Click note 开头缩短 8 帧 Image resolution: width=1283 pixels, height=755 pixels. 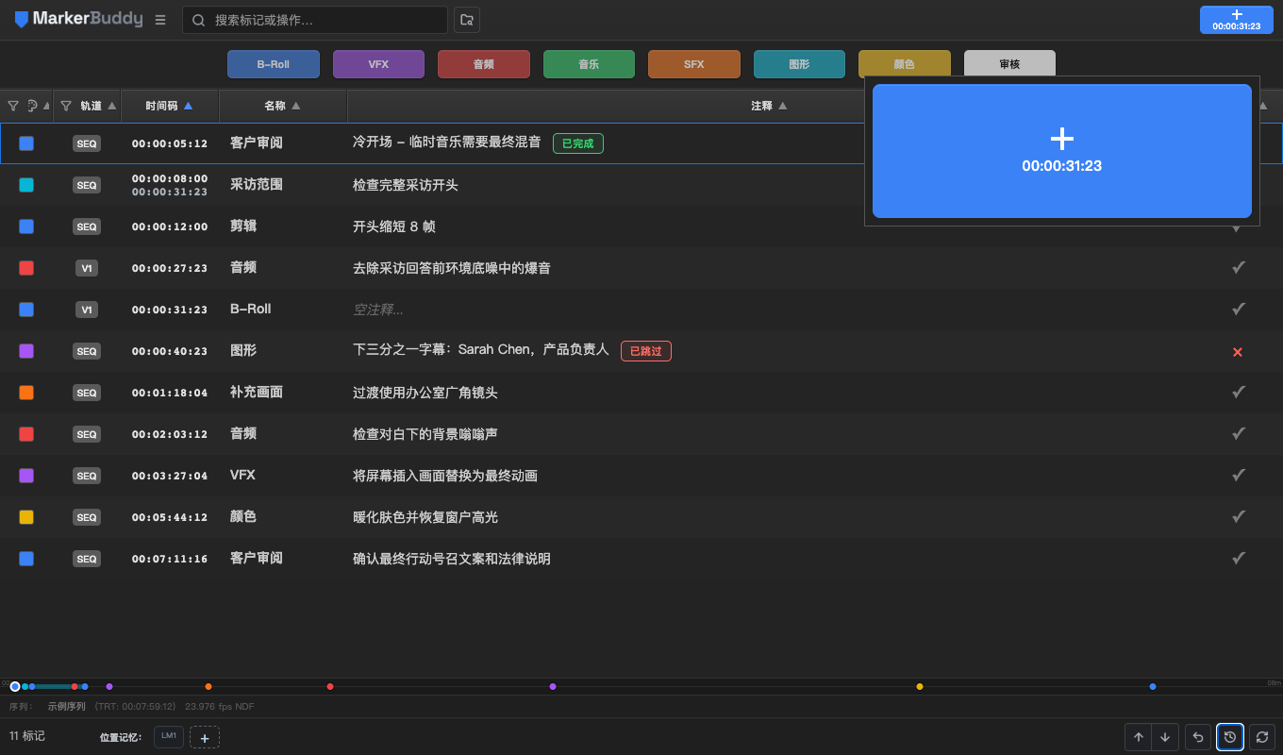394,226
